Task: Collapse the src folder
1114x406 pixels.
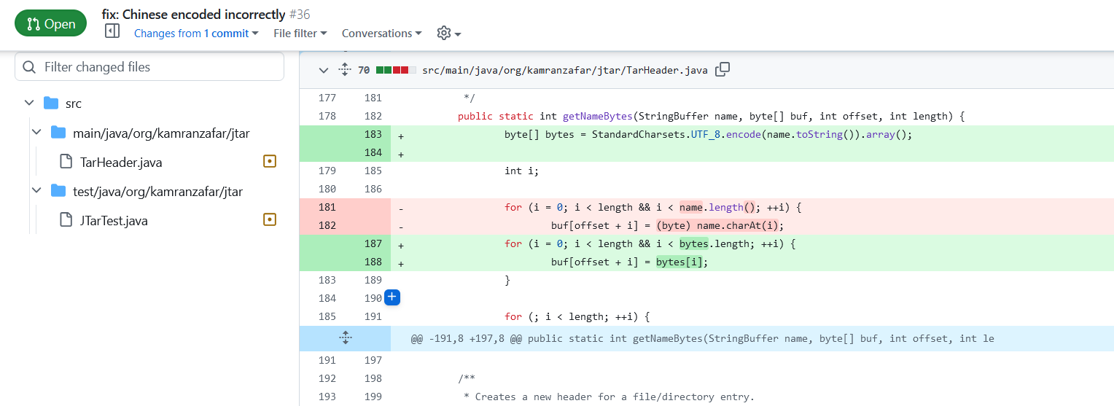Action: coord(29,104)
